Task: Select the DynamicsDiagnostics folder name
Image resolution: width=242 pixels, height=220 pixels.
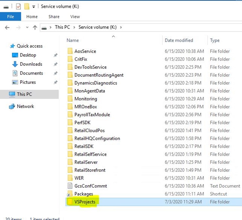Action: 96,83
